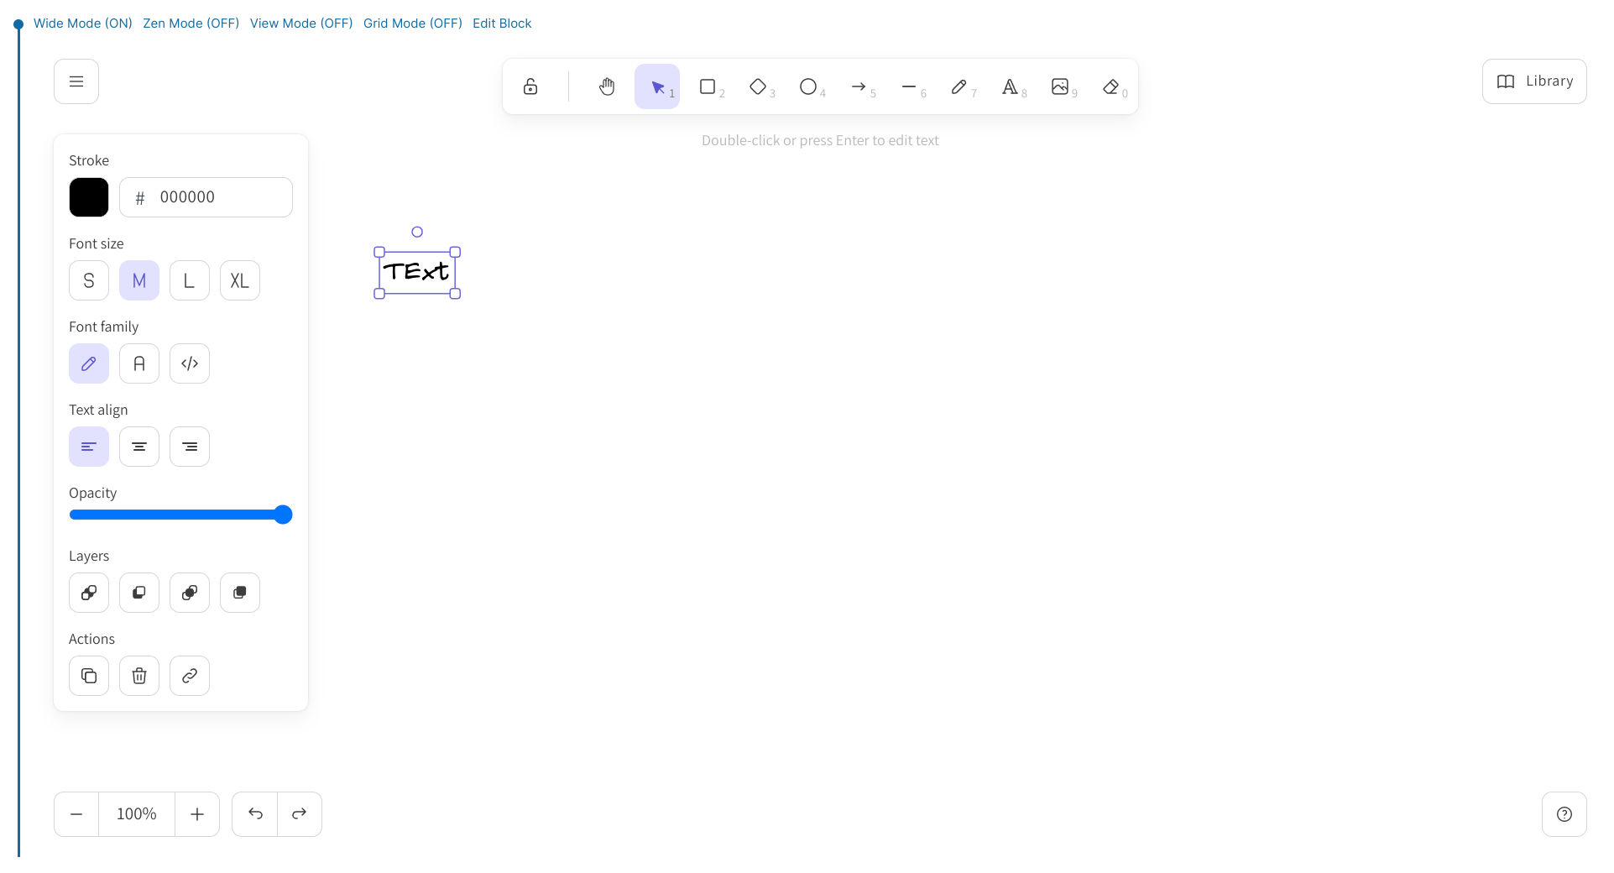Select the Rectangle shape tool
Screen dimensions: 1614x873
pos(708,86)
